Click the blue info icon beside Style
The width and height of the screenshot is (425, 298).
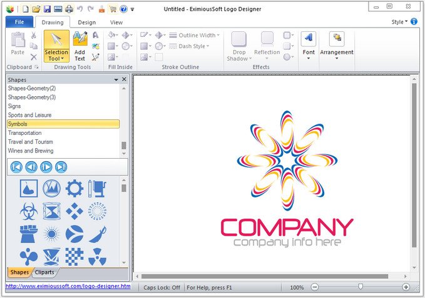click(x=414, y=21)
